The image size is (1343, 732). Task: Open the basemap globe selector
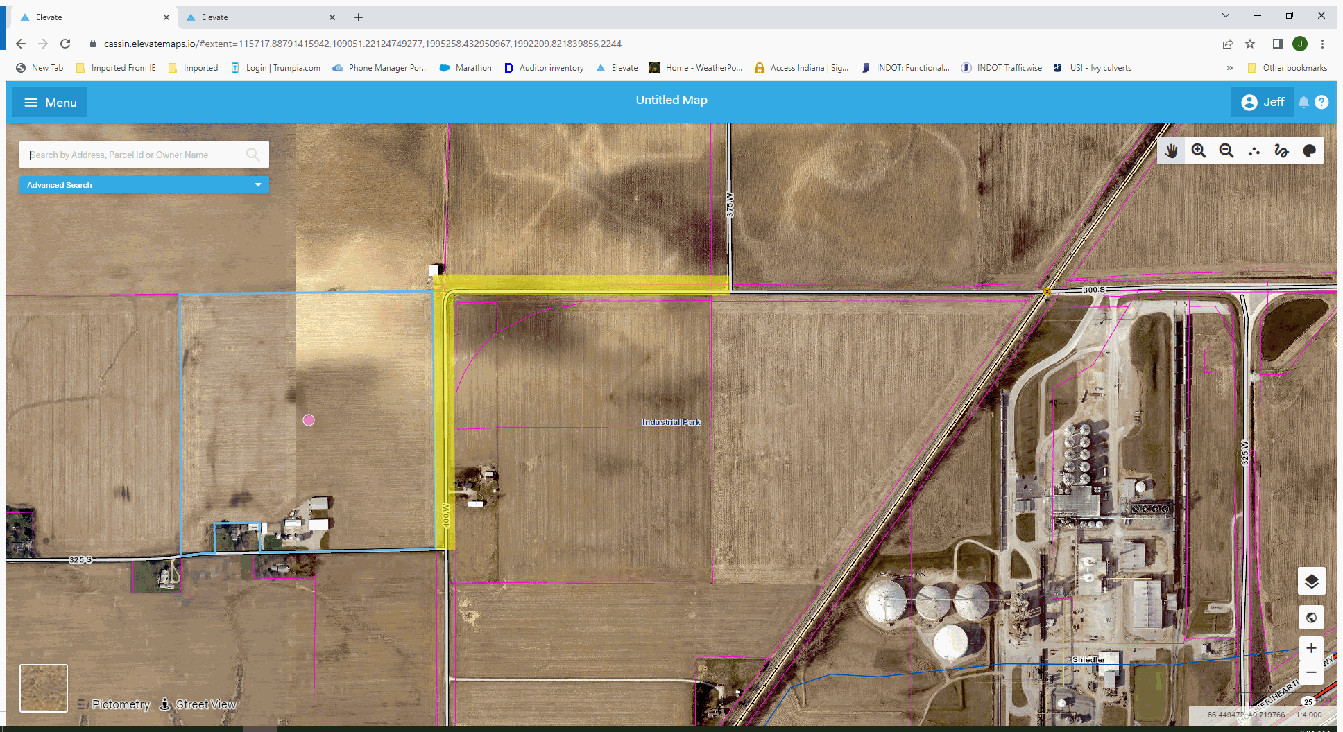coord(1311,617)
